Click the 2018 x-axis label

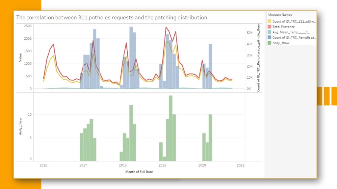[123, 165]
